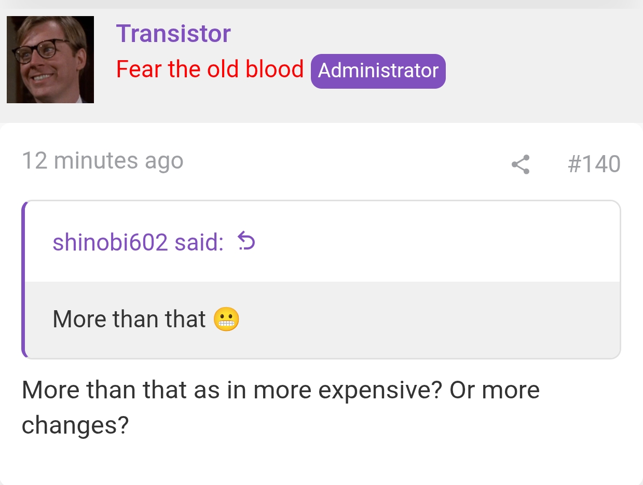Viewport: 643px width, 485px height.
Task: Click the jump-to-original arrow beside shinobi602 said
Action: pos(247,241)
